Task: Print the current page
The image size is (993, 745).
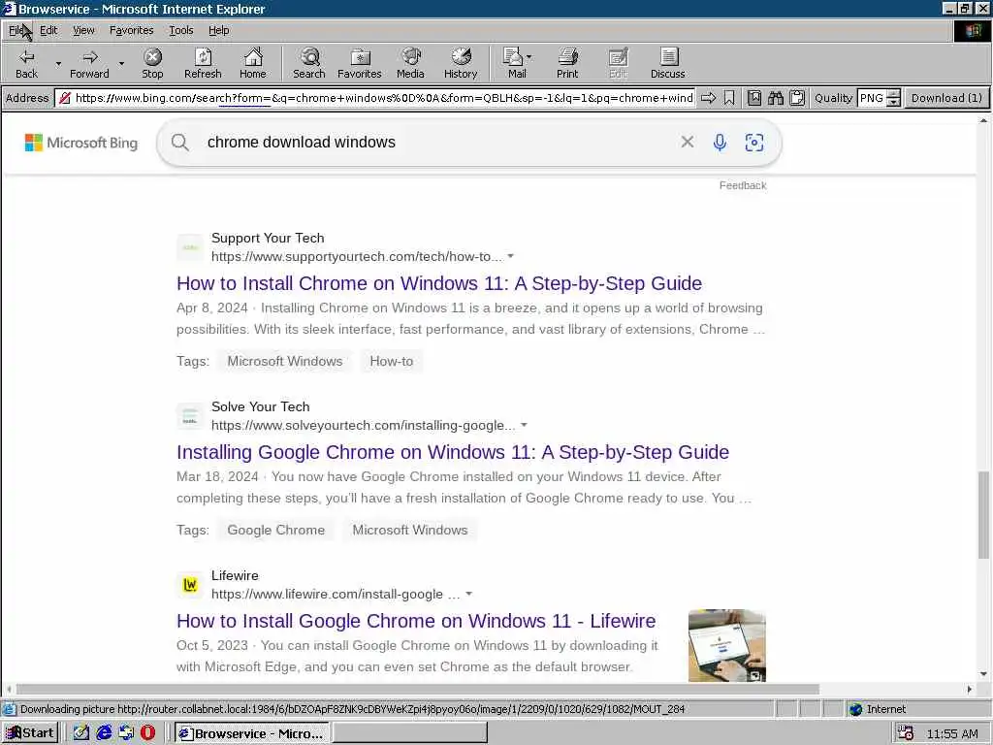Action: pos(567,63)
